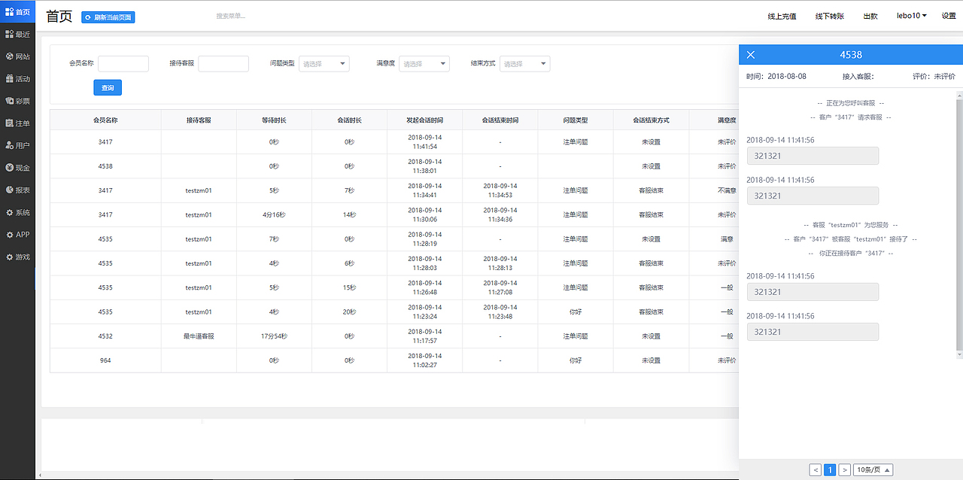Click the 查询 search button

pos(108,88)
